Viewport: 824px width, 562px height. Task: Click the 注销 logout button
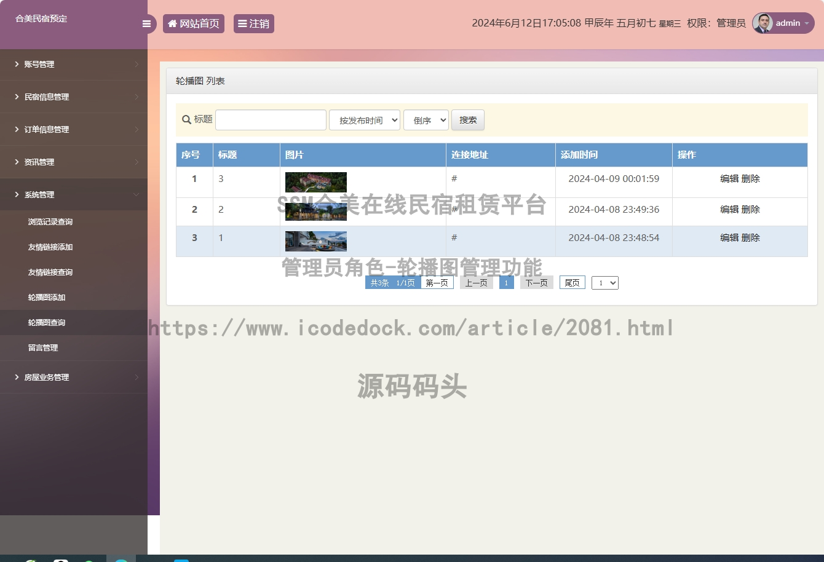(254, 24)
